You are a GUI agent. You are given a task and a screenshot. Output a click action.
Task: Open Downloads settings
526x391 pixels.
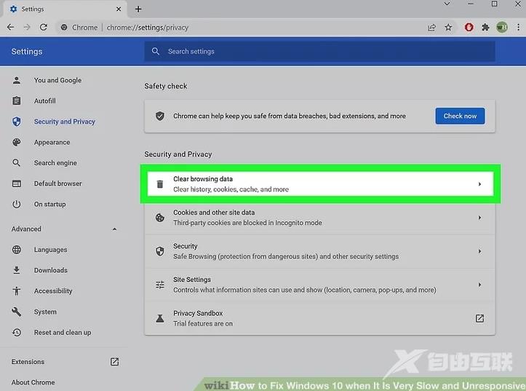tap(50, 270)
